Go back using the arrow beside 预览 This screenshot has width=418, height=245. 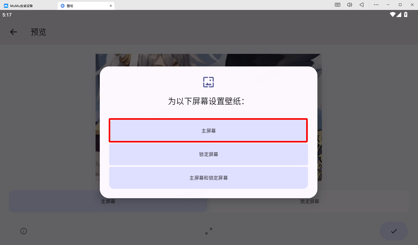[x=13, y=32]
